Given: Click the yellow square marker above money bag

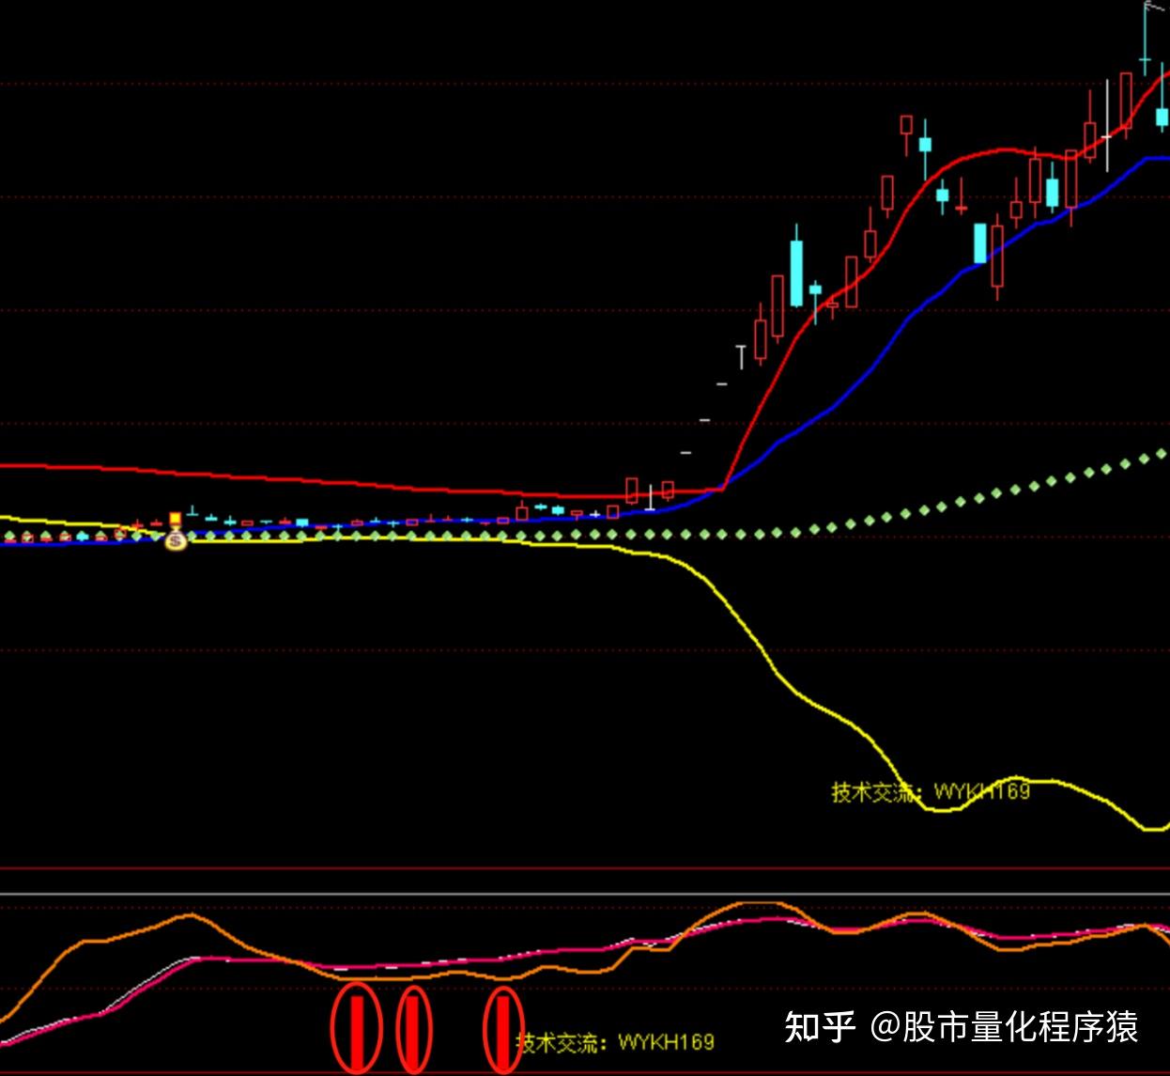Looking at the screenshot, I should (x=175, y=518).
